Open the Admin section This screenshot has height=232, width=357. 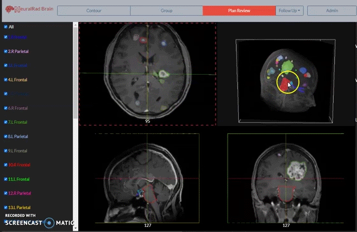point(332,11)
